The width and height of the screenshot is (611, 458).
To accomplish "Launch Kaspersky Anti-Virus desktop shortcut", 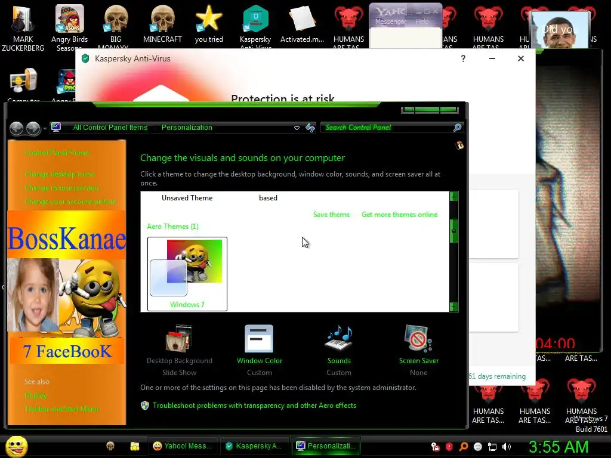I will [255, 27].
